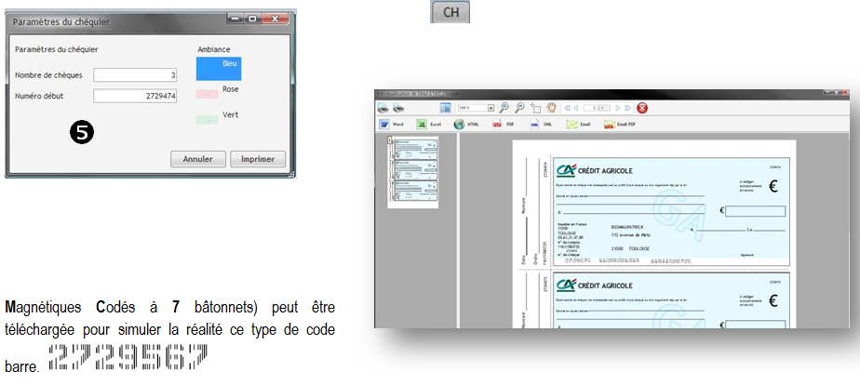Export the preview to HTML
The width and height of the screenshot is (860, 385).
pos(466,125)
